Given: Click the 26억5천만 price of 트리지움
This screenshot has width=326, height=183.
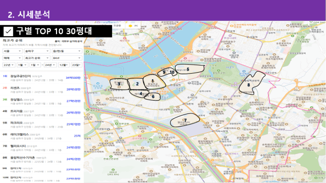Looking at the screenshot, I should [x=73, y=113].
